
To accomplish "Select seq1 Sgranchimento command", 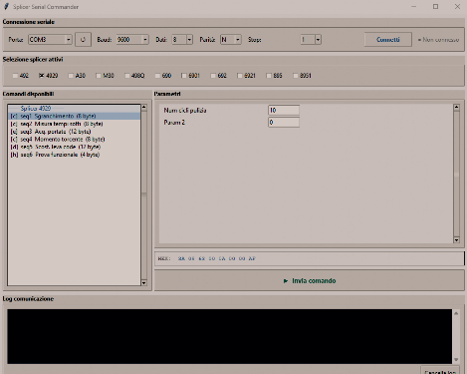I will tap(75, 116).
